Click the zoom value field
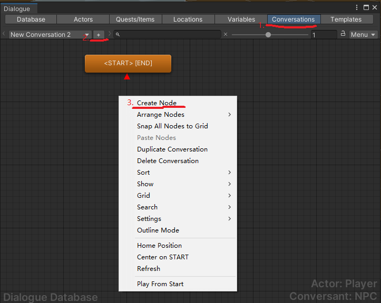 tap(324, 35)
